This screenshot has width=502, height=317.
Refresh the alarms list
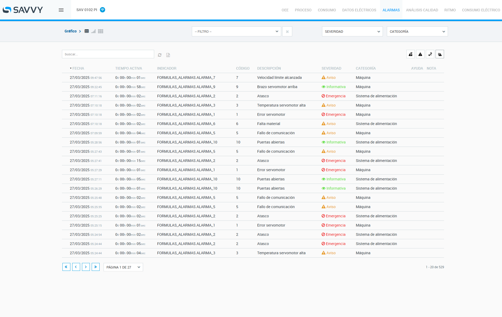160,55
